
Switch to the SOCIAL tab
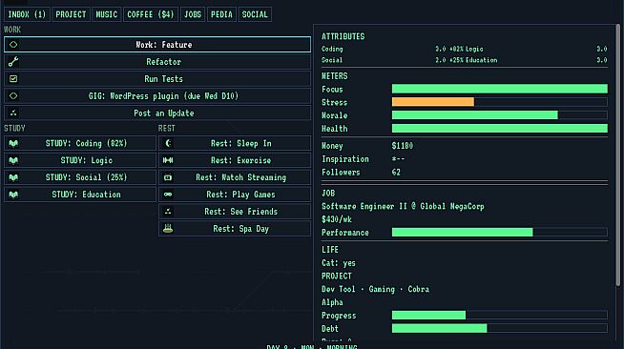pyautogui.click(x=255, y=14)
